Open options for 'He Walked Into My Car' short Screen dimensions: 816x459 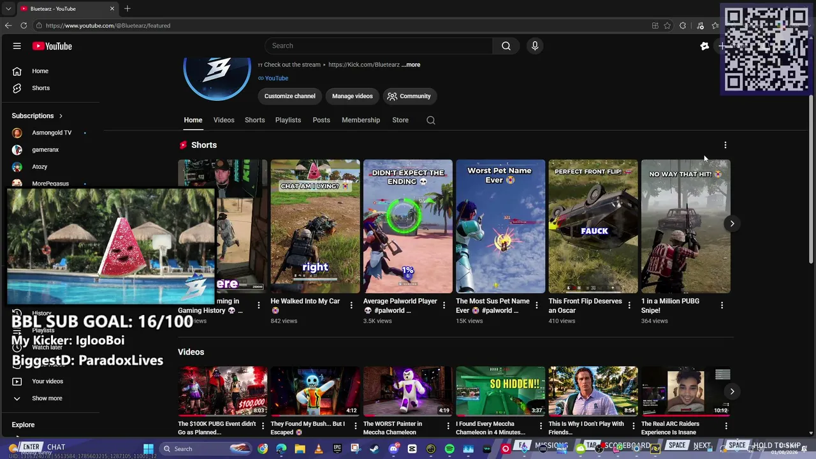(351, 305)
